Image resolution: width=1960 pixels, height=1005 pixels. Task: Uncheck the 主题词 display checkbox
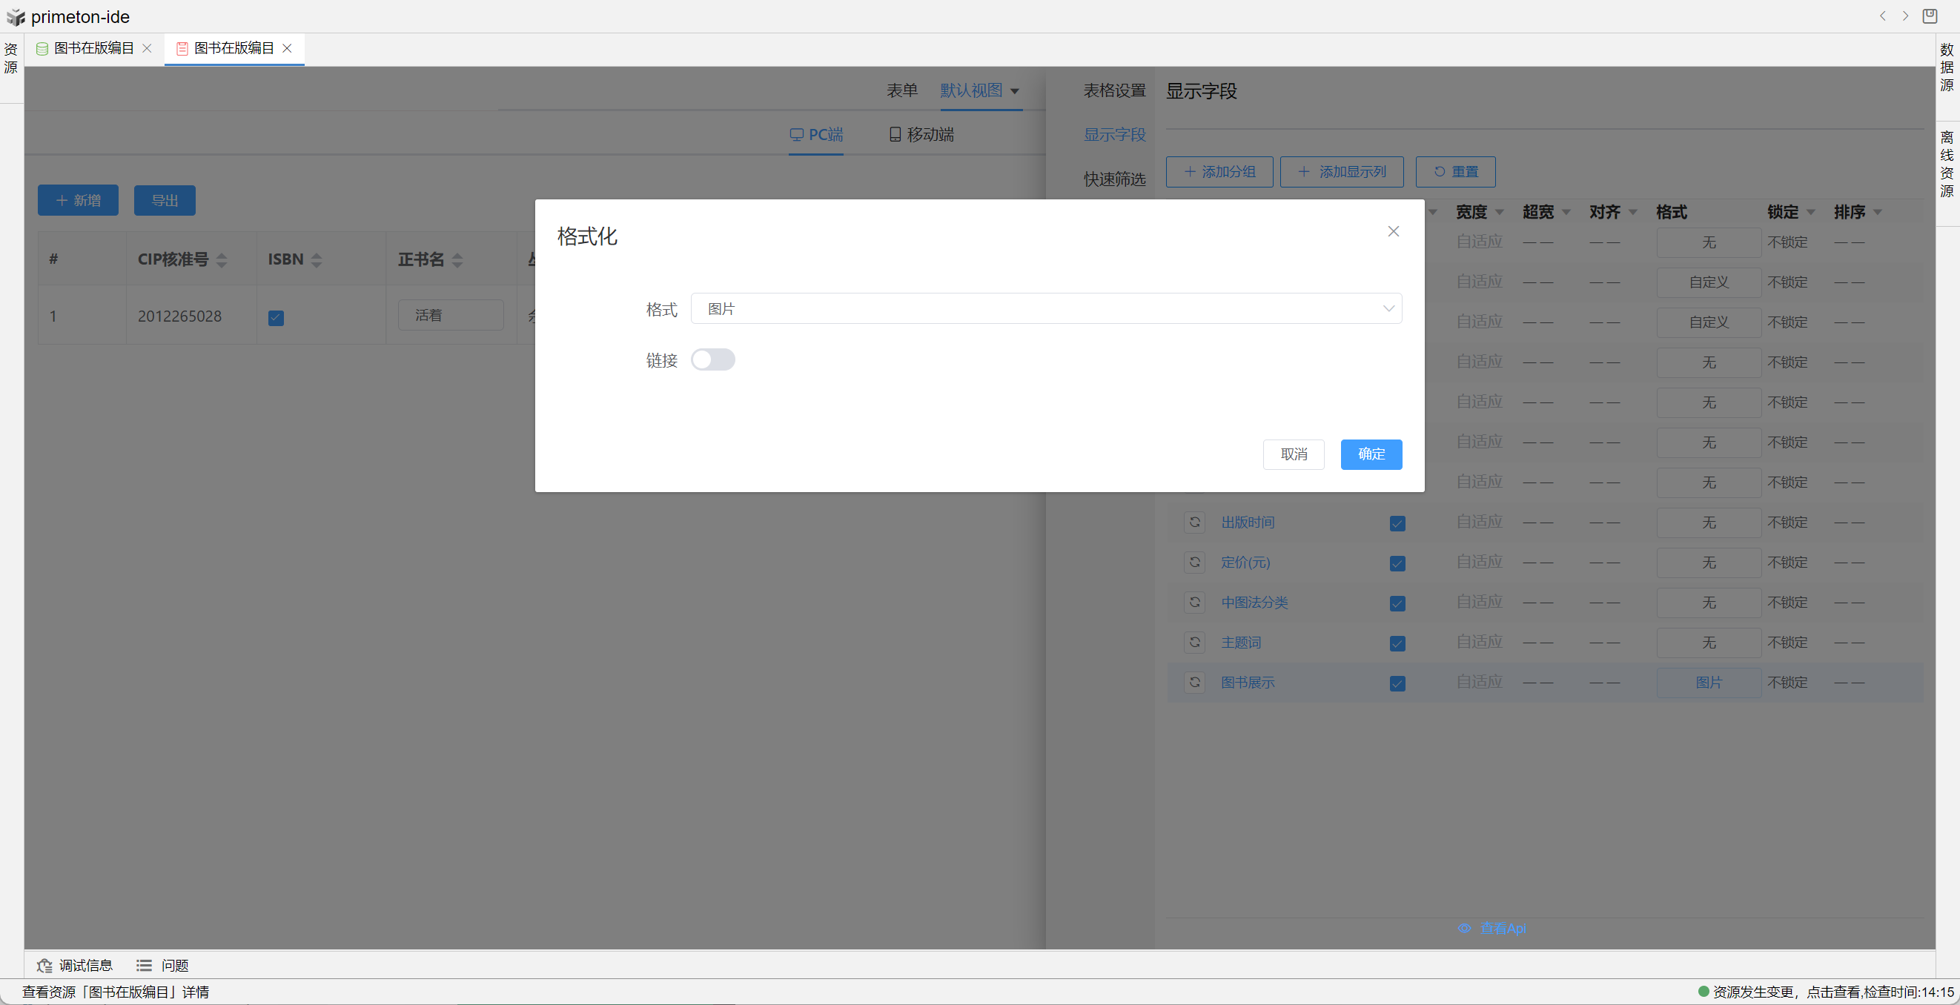[1397, 643]
